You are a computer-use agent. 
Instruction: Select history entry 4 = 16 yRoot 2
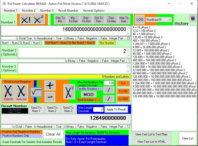pos(141,27)
